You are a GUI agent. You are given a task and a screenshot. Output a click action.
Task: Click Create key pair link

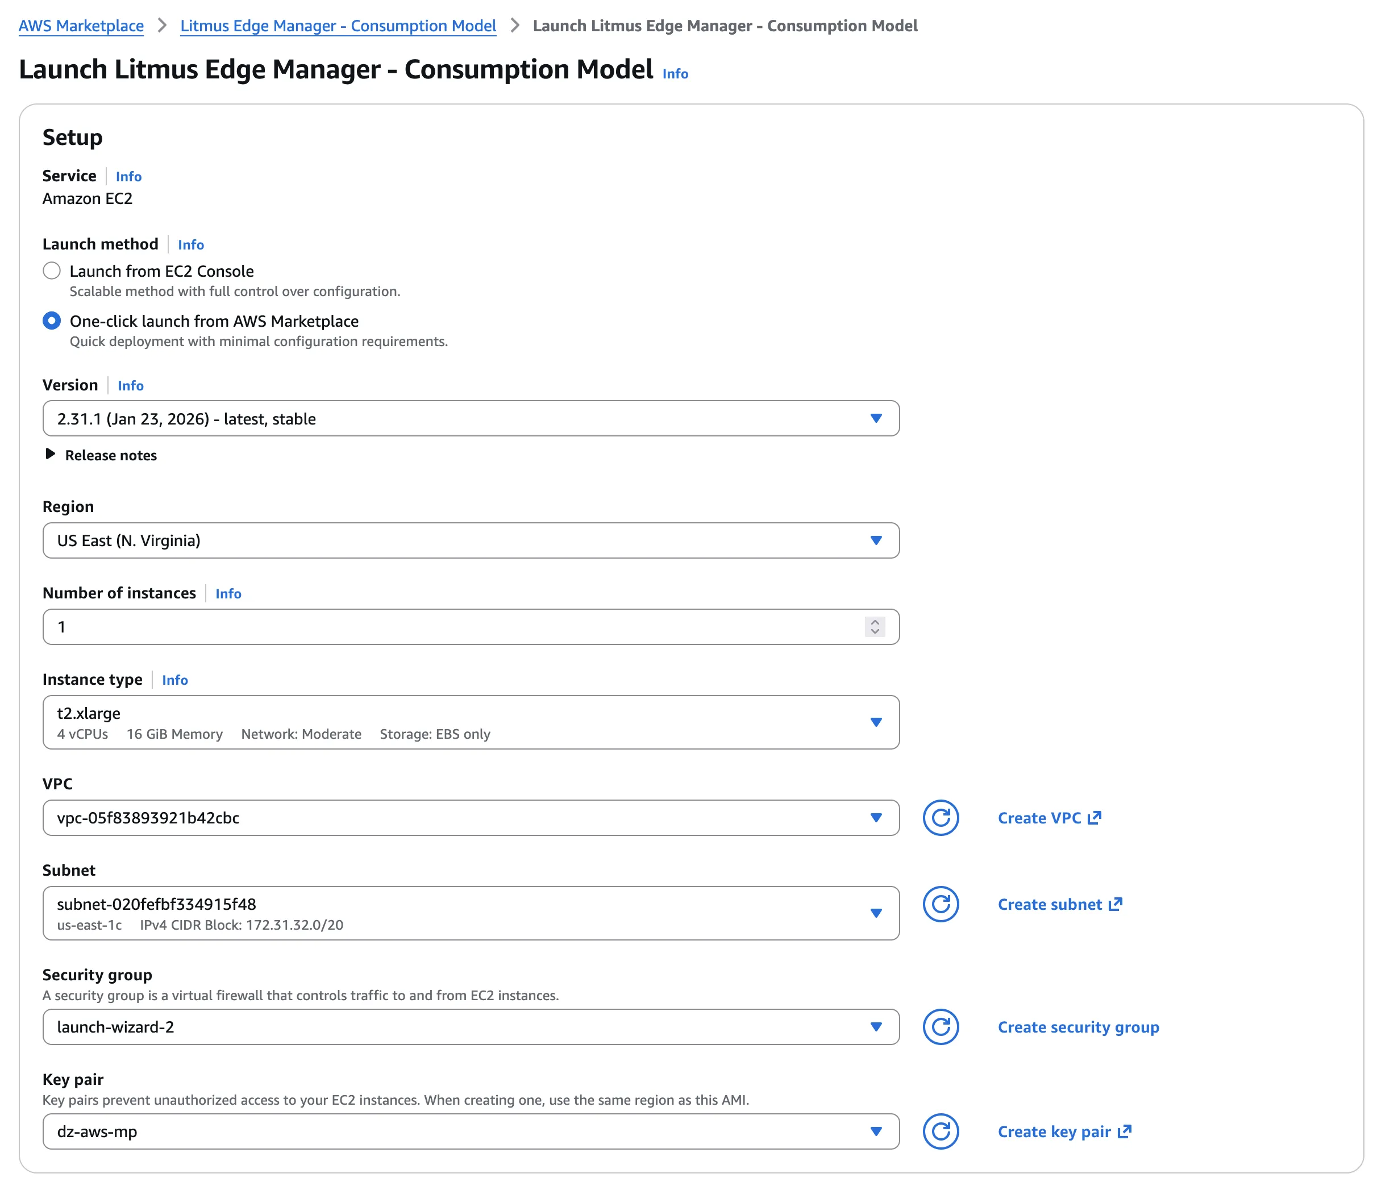1065,1131
